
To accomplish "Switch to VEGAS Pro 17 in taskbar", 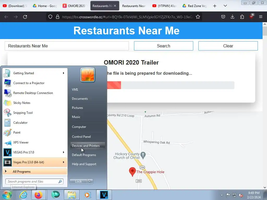I will point(104,195).
